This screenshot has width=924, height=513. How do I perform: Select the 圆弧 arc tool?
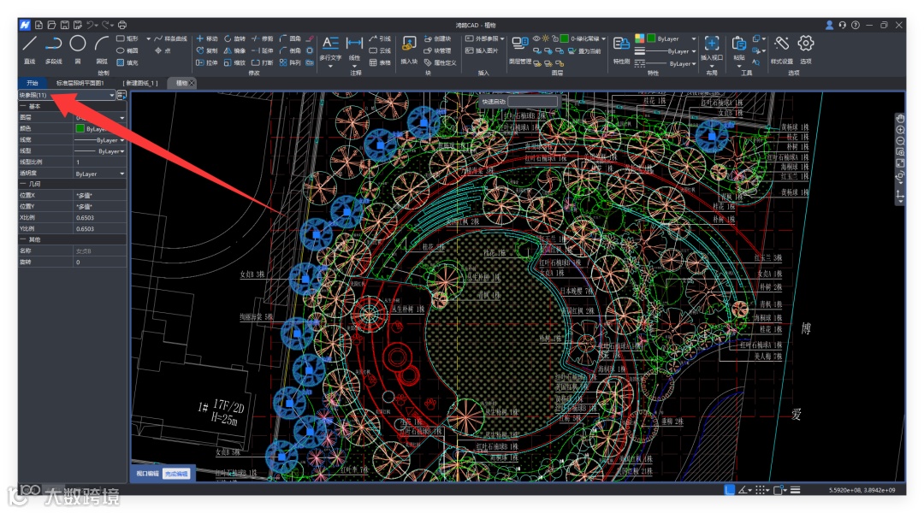coord(102,49)
